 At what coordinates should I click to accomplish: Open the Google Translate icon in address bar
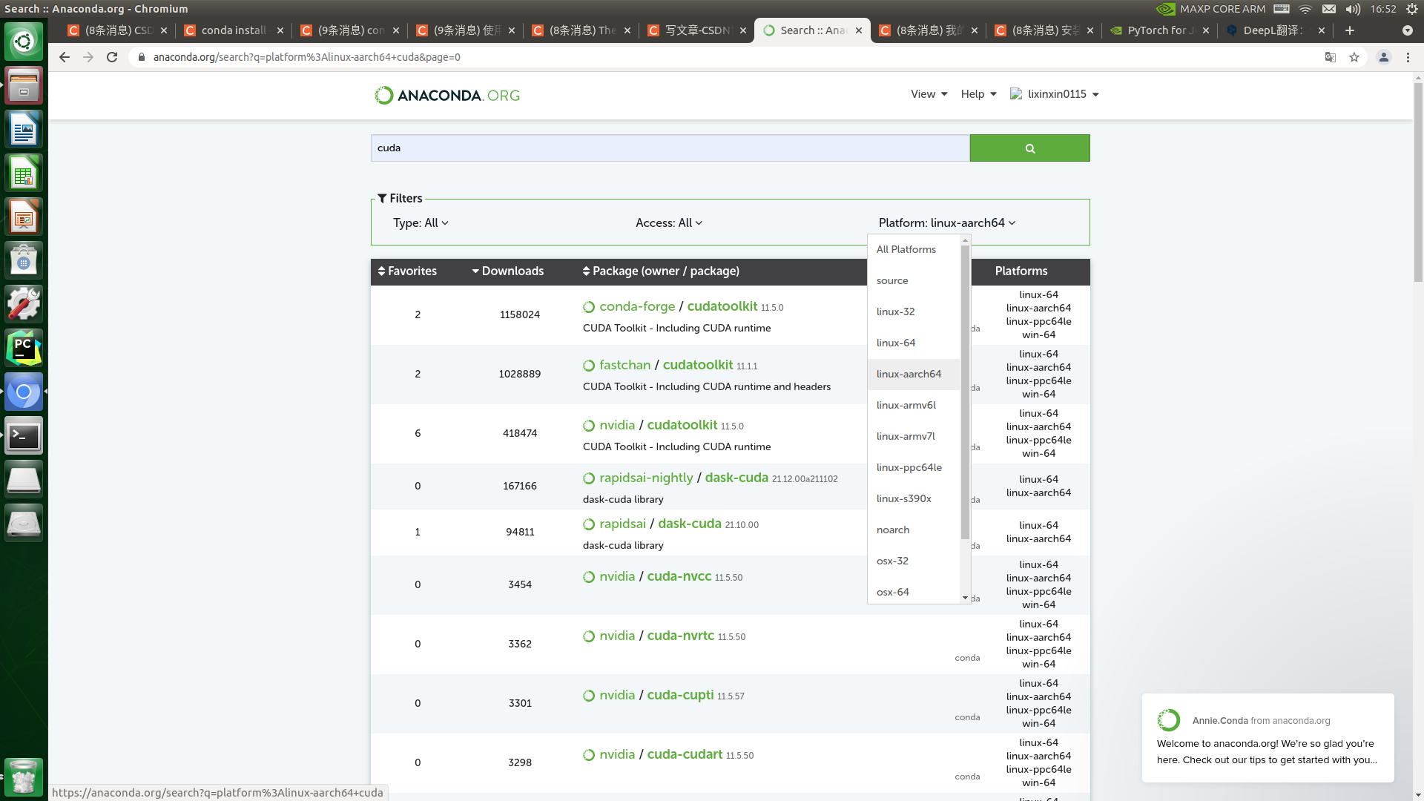click(1331, 57)
